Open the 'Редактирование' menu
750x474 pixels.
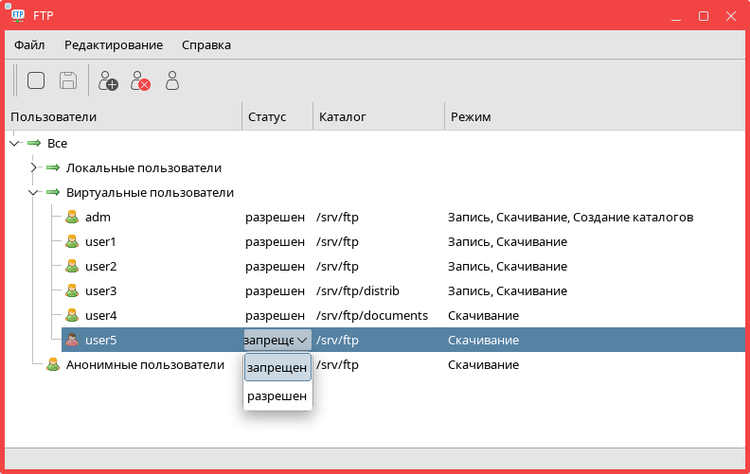[114, 44]
